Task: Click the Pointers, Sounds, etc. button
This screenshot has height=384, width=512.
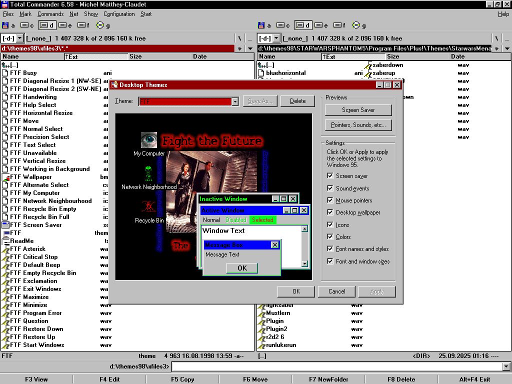Action: click(x=358, y=125)
